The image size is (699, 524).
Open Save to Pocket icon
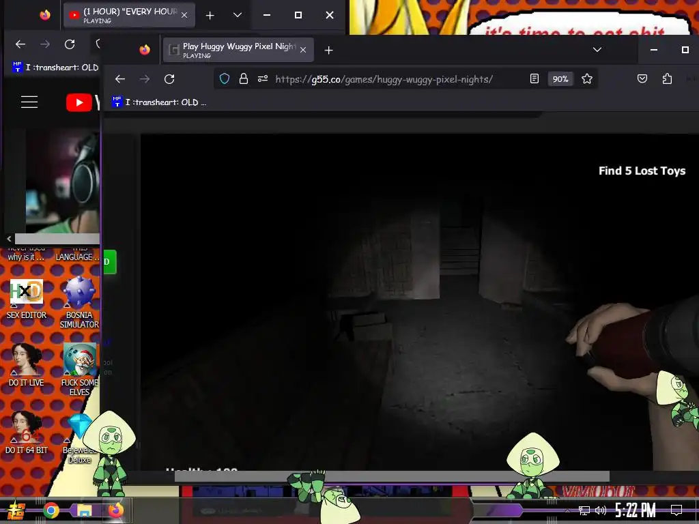pyautogui.click(x=642, y=79)
